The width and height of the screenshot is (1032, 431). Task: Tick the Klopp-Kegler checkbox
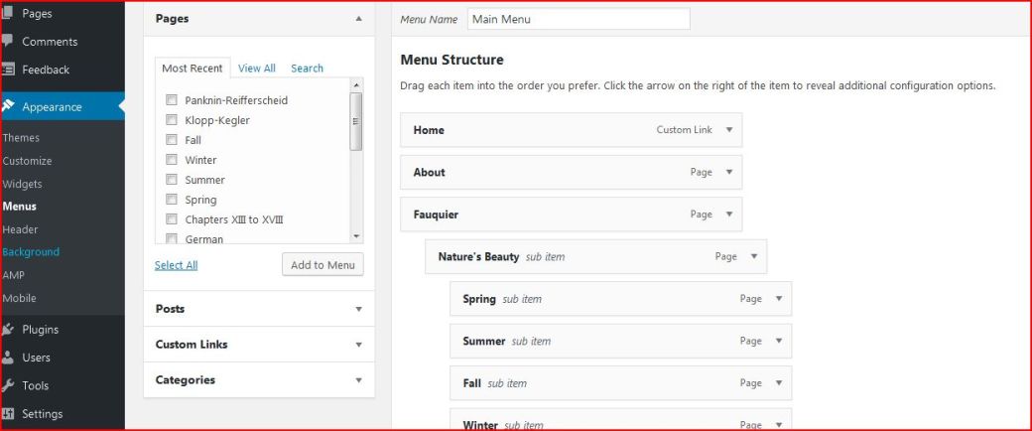pyautogui.click(x=172, y=120)
